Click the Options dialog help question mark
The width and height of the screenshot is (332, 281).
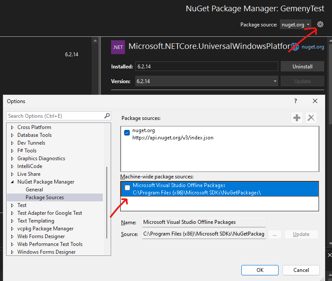coord(296,101)
